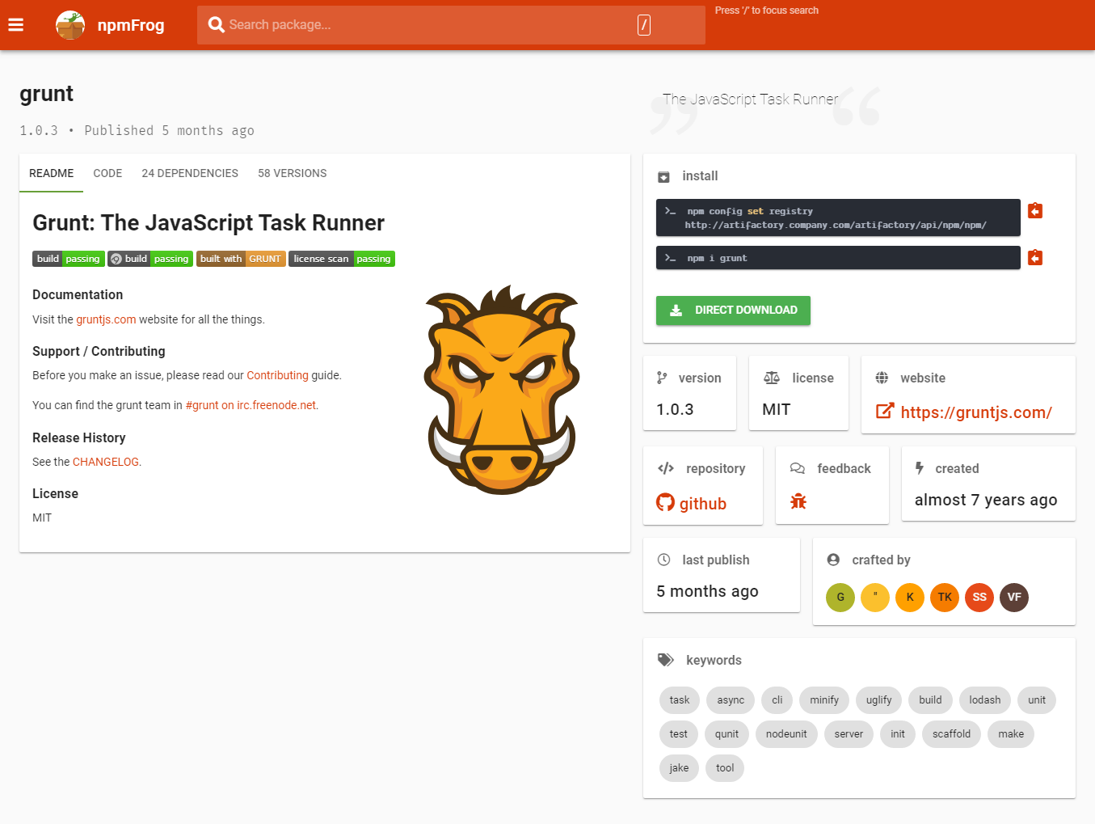Open the 58 VERSIONS tab
The image size is (1095, 824).
[293, 174]
